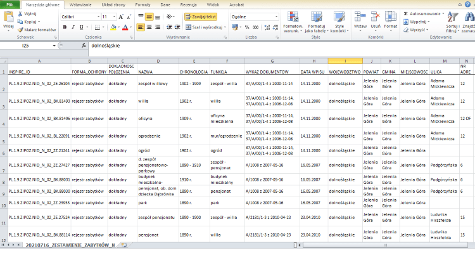Apply red font color A
475x253 pixels.
coord(125,27)
